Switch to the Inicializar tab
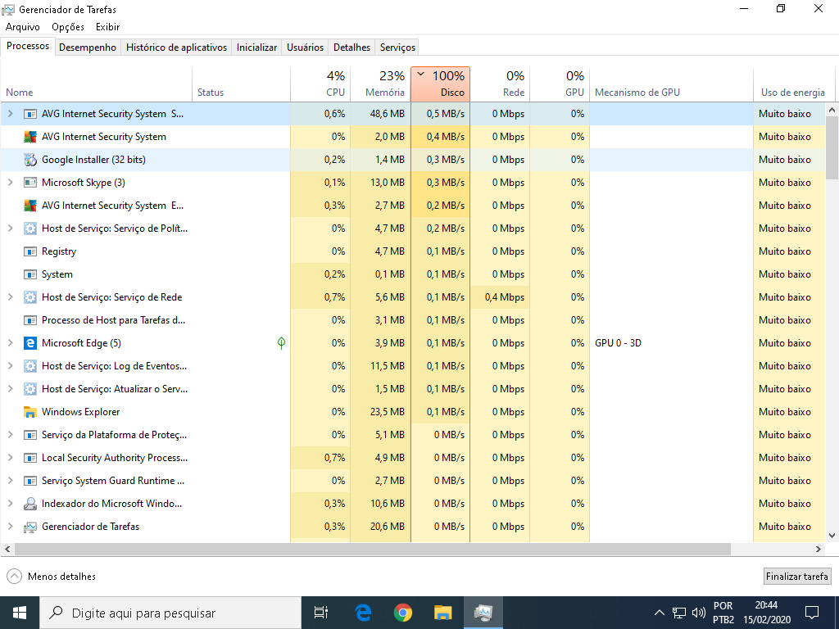 pyautogui.click(x=256, y=47)
